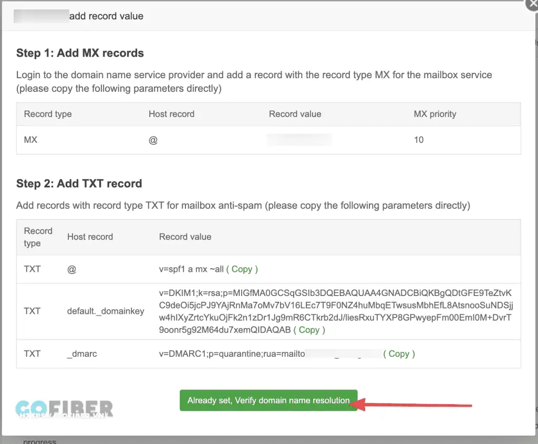
Task: Select the MX priority value 10
Action: [419, 140]
